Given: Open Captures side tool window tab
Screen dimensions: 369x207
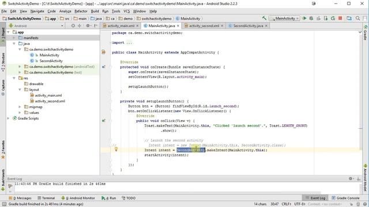Looking at the screenshot, I should pos(3,87).
